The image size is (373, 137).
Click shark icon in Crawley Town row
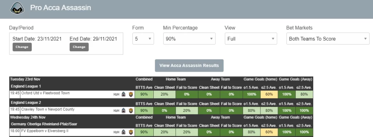(x=124, y=110)
